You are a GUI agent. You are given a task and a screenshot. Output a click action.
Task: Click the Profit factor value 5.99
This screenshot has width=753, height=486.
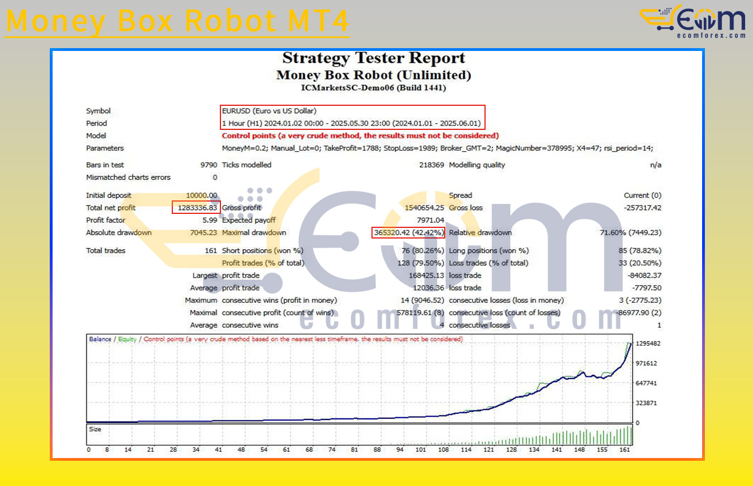point(210,220)
